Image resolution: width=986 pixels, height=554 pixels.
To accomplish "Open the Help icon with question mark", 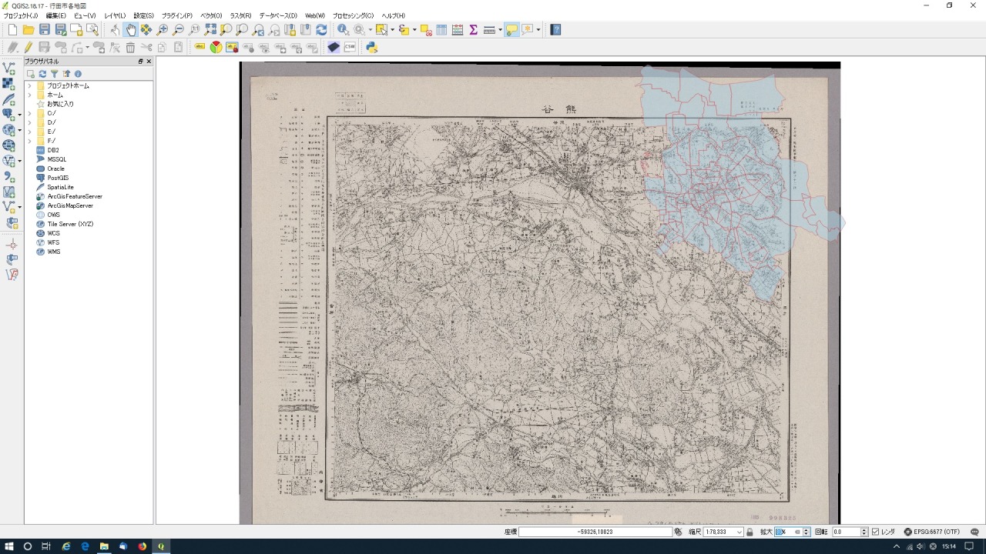I will pos(555,29).
